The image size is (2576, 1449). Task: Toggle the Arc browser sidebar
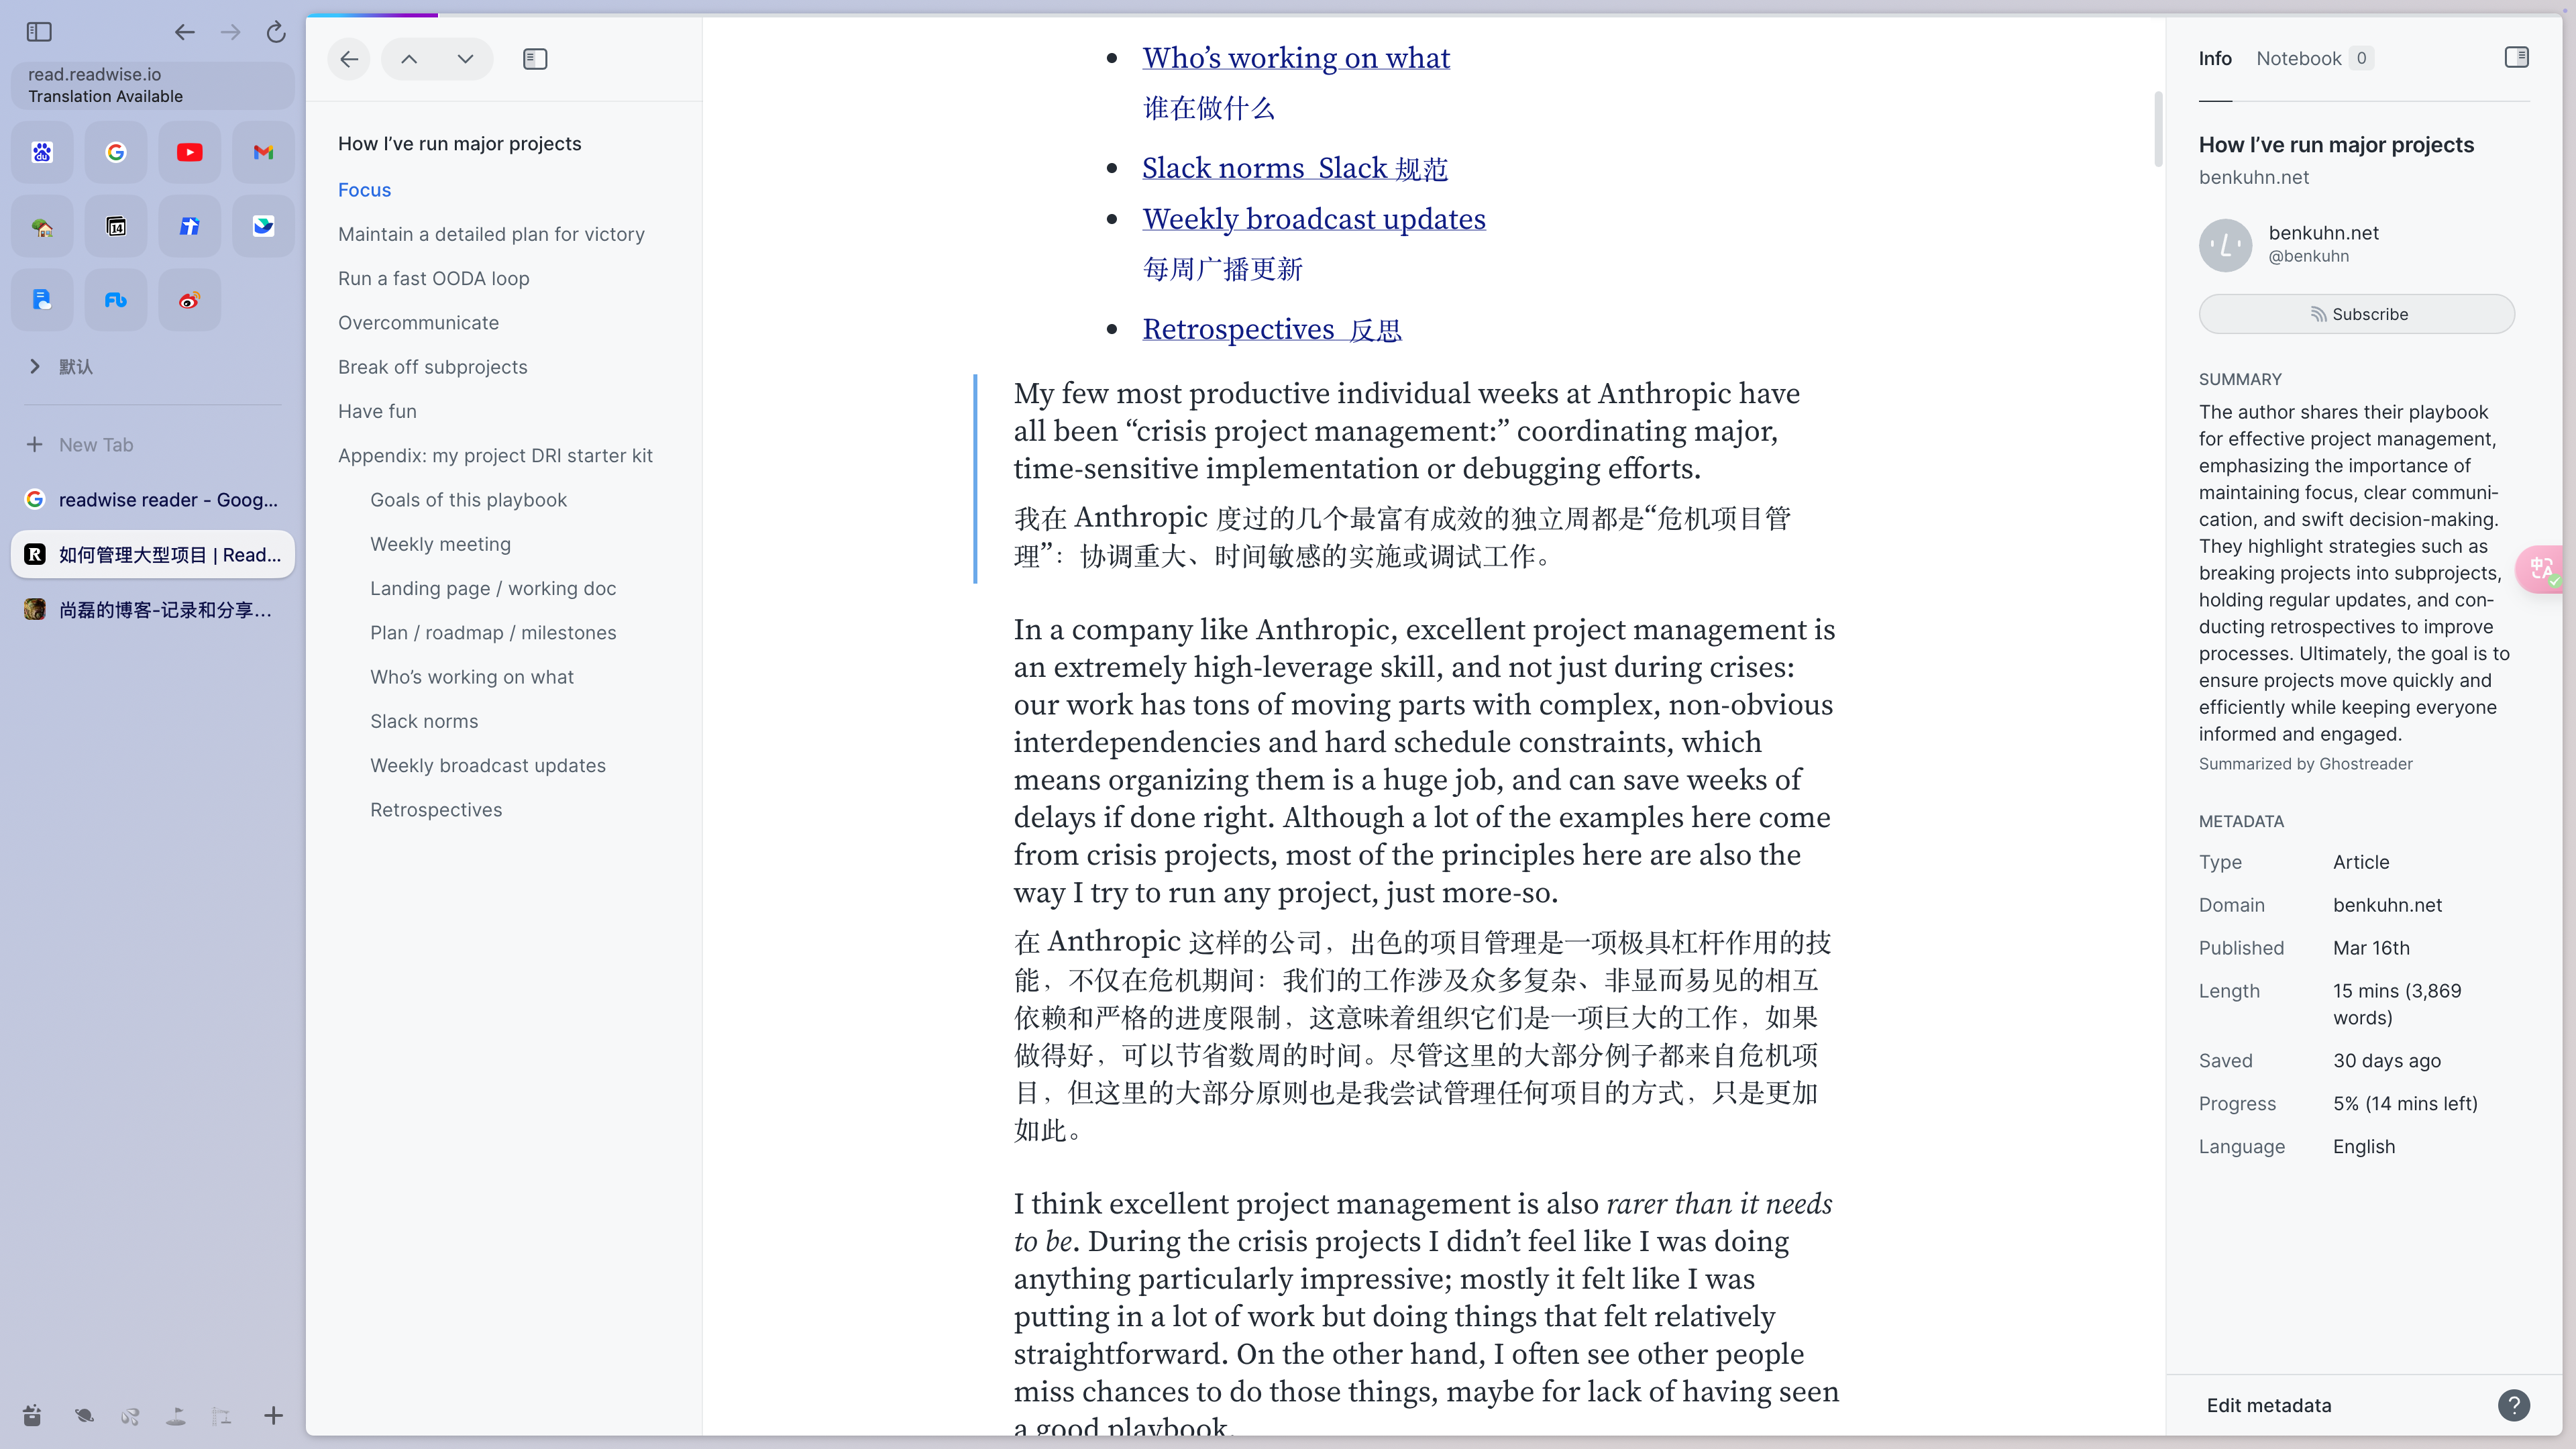click(x=39, y=32)
